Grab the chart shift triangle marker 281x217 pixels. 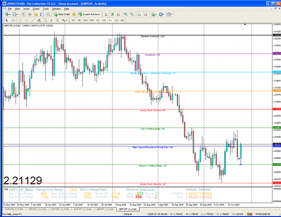pyautogui.click(x=245, y=24)
